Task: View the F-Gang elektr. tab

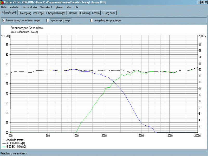Action: [x=109, y=13]
